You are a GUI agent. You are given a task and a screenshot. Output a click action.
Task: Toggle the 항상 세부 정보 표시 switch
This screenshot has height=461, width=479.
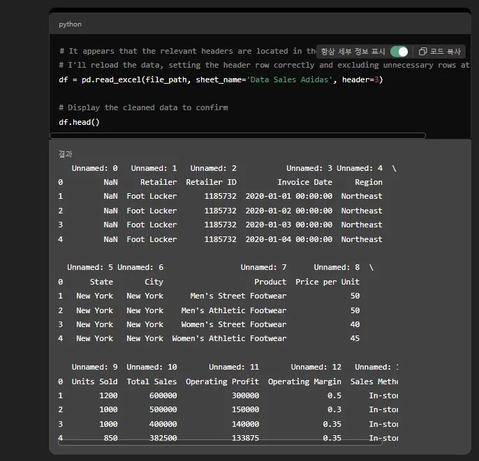pyautogui.click(x=399, y=52)
